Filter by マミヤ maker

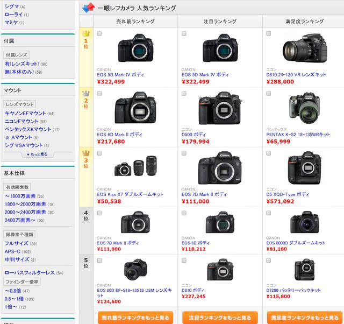[11, 23]
